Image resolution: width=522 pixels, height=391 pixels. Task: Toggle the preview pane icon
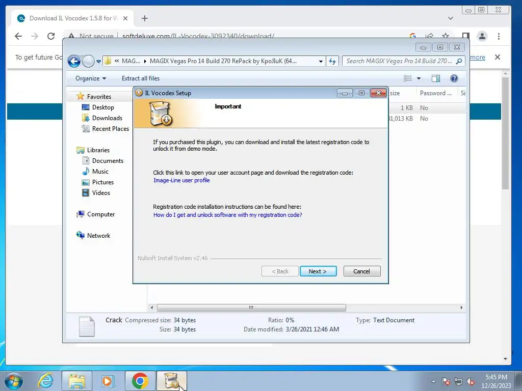click(x=435, y=78)
